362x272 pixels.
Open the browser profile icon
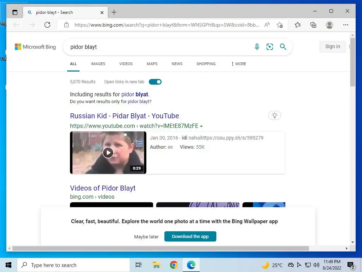click(x=329, y=25)
